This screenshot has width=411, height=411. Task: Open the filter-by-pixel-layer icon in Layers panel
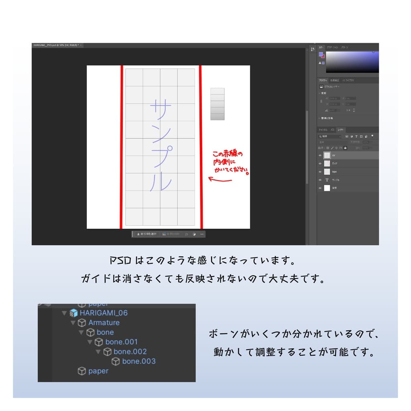pyautogui.click(x=347, y=136)
